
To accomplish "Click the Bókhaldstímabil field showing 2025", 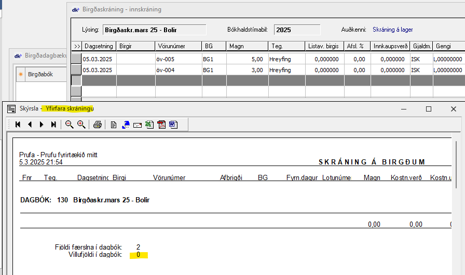I will [296, 30].
